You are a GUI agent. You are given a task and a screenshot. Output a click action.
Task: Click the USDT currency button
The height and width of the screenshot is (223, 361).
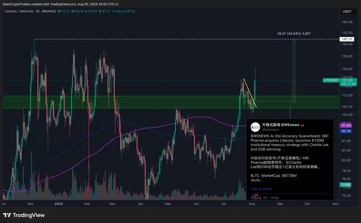click(x=348, y=11)
